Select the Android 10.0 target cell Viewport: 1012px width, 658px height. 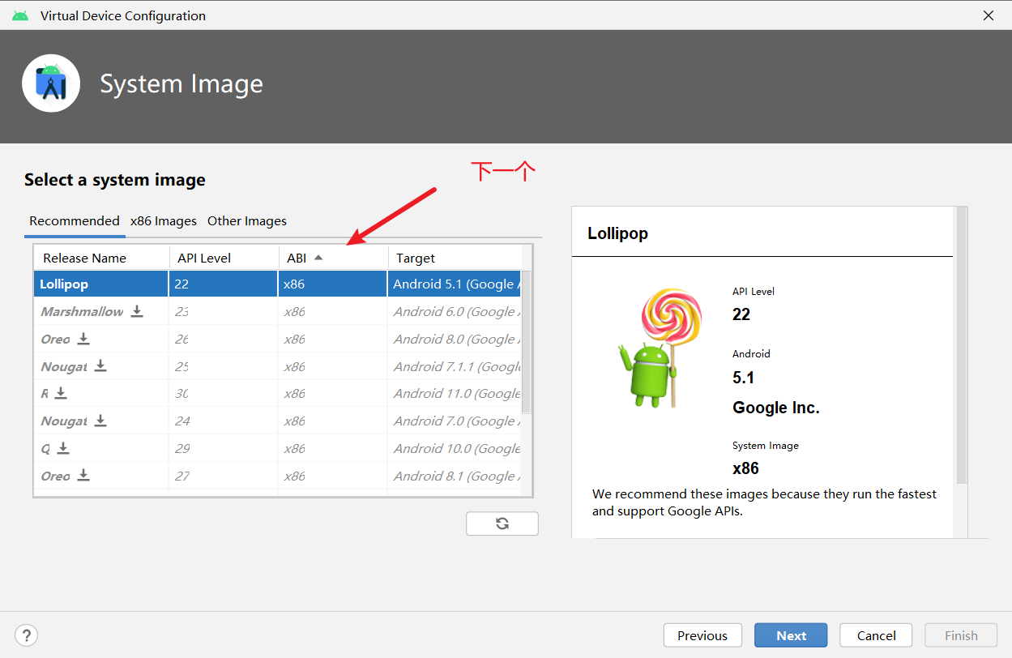pyautogui.click(x=455, y=448)
